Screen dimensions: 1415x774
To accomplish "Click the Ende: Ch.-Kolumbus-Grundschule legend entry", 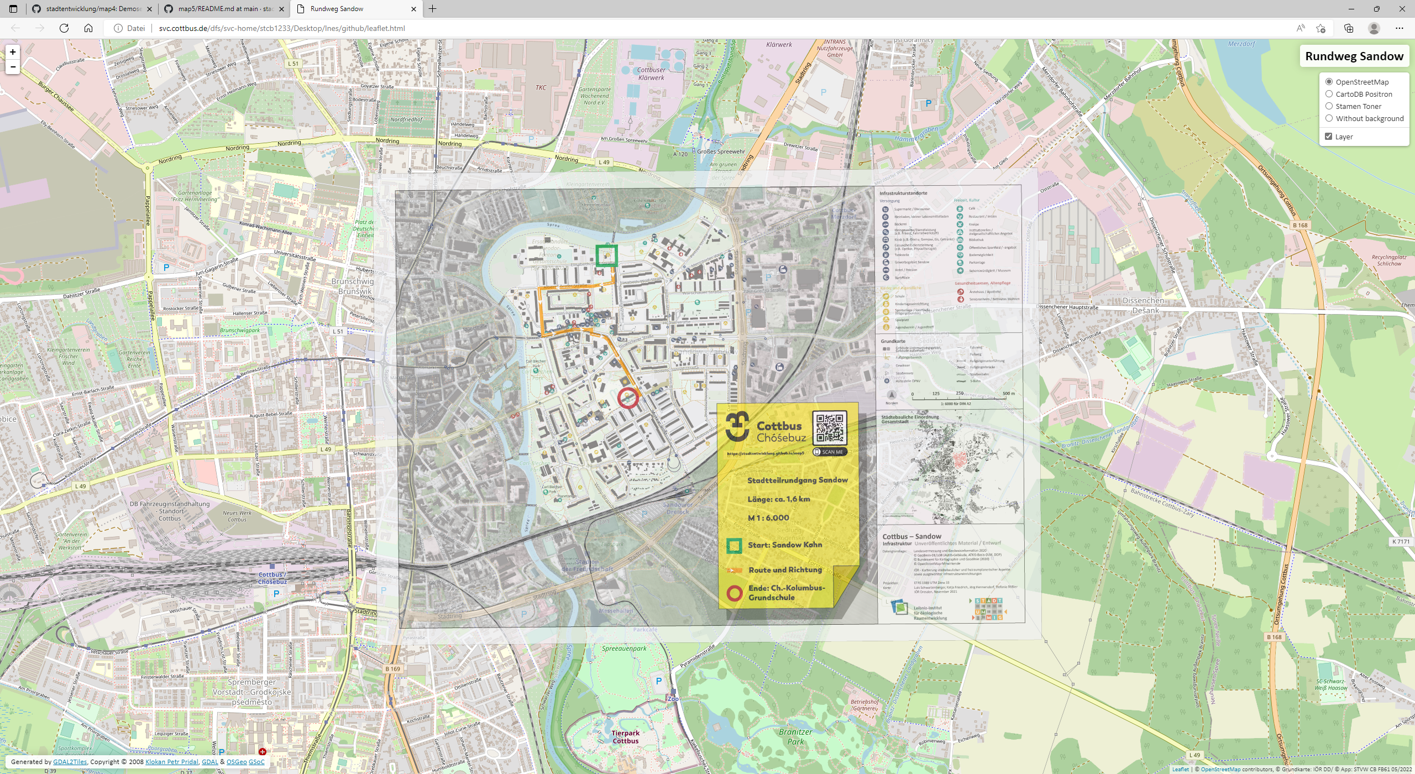I will [777, 593].
